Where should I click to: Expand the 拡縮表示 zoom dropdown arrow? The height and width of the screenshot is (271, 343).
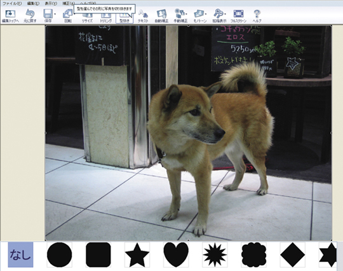(225, 14)
